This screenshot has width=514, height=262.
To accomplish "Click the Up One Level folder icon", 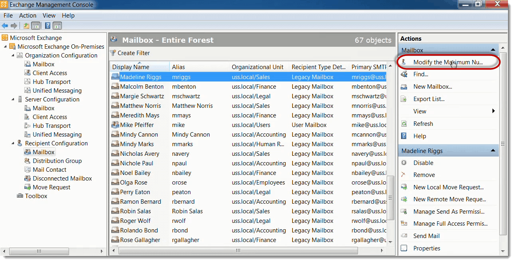I will [x=26, y=26].
